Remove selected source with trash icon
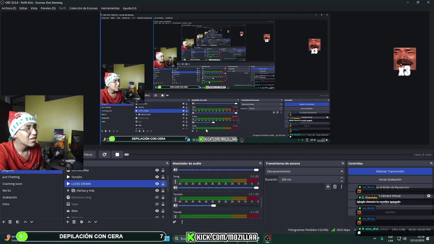 (74, 222)
